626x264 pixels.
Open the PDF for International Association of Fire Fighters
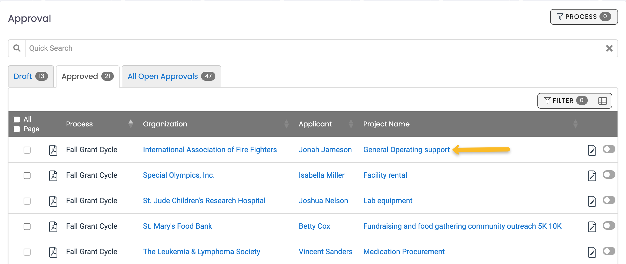[53, 150]
